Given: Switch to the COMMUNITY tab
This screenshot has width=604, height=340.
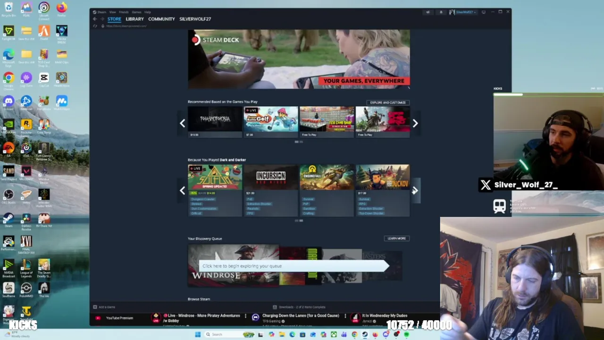Looking at the screenshot, I should 161,19.
